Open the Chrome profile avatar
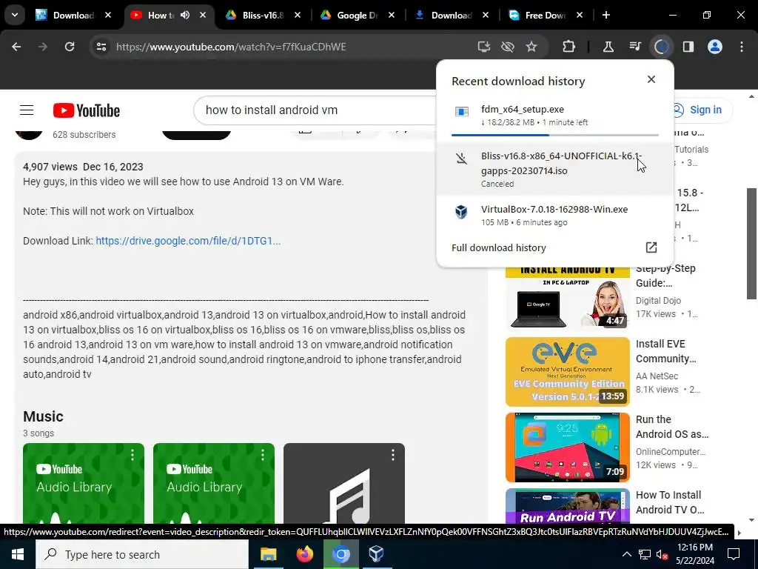 pos(715,47)
